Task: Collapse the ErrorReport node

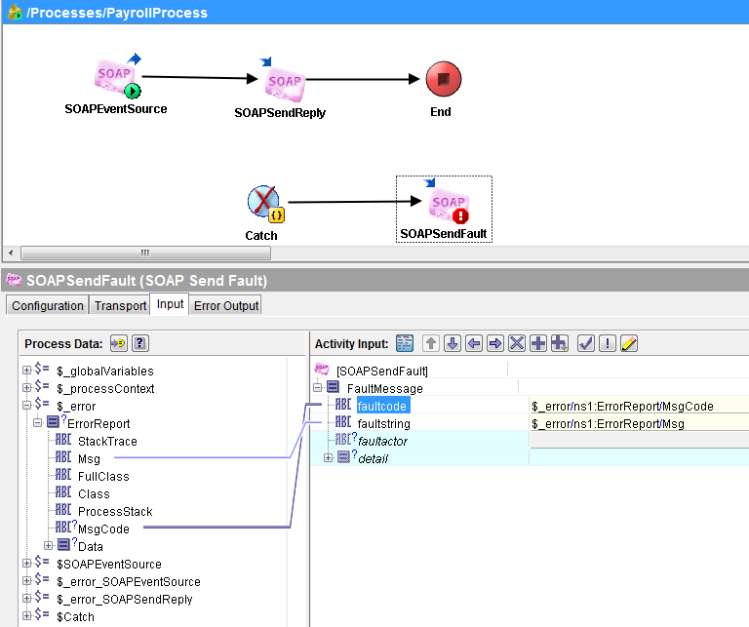Action: point(38,422)
